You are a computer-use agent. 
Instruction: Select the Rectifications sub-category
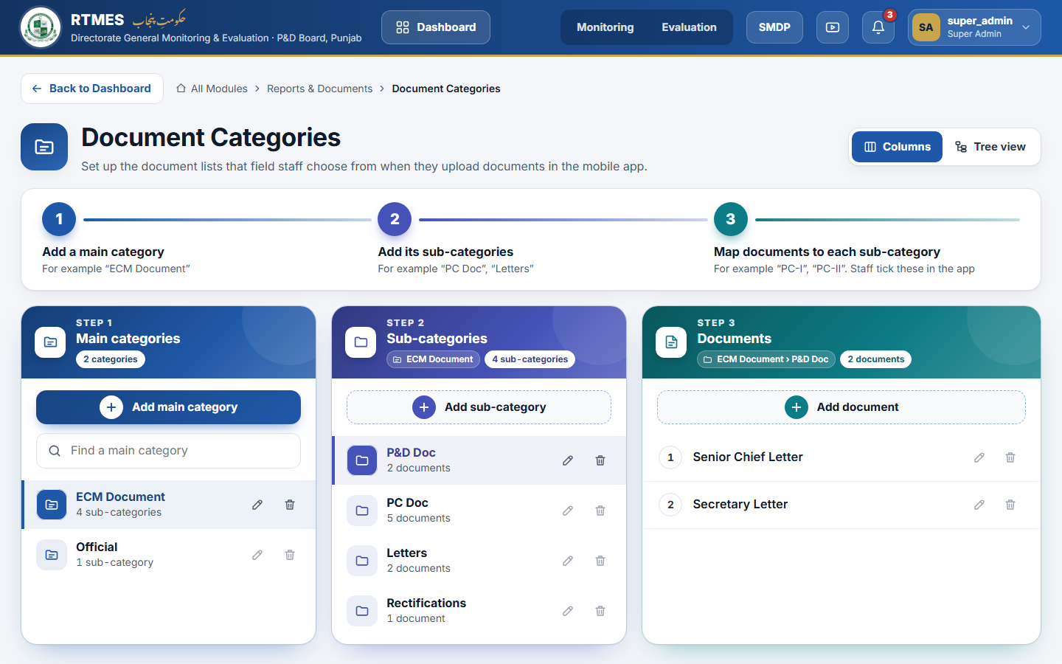pyautogui.click(x=479, y=611)
